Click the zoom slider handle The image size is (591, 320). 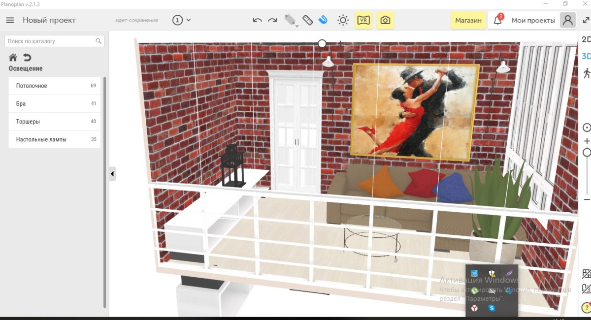(x=587, y=153)
